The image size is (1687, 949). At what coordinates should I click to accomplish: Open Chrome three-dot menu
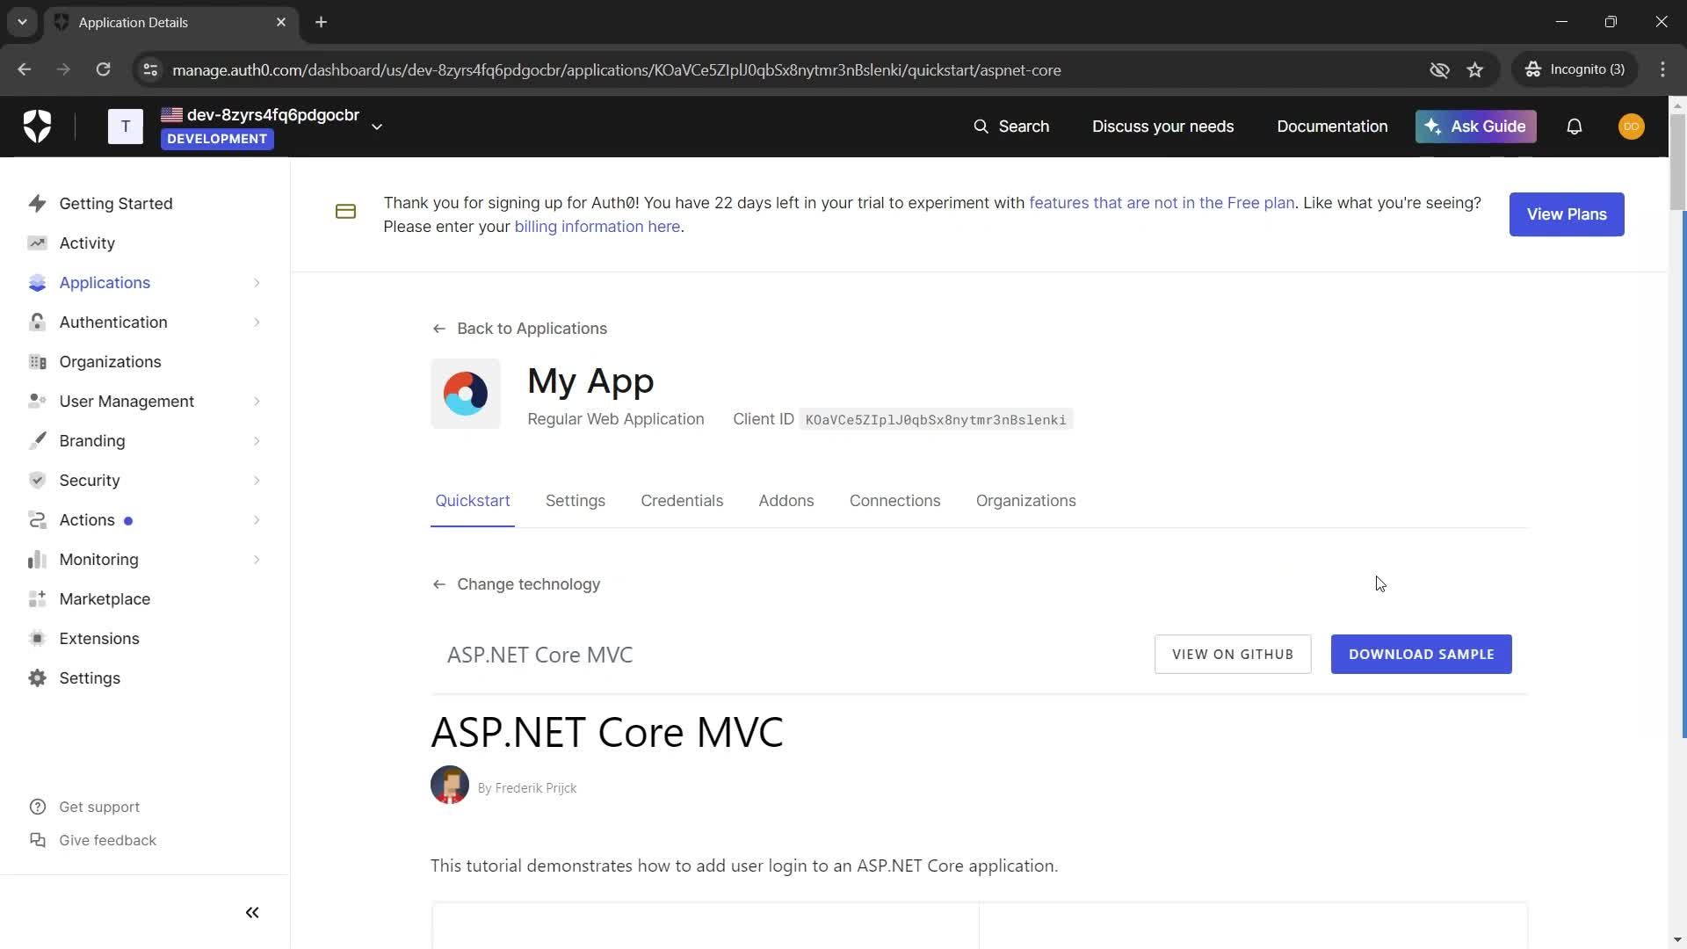tap(1662, 69)
